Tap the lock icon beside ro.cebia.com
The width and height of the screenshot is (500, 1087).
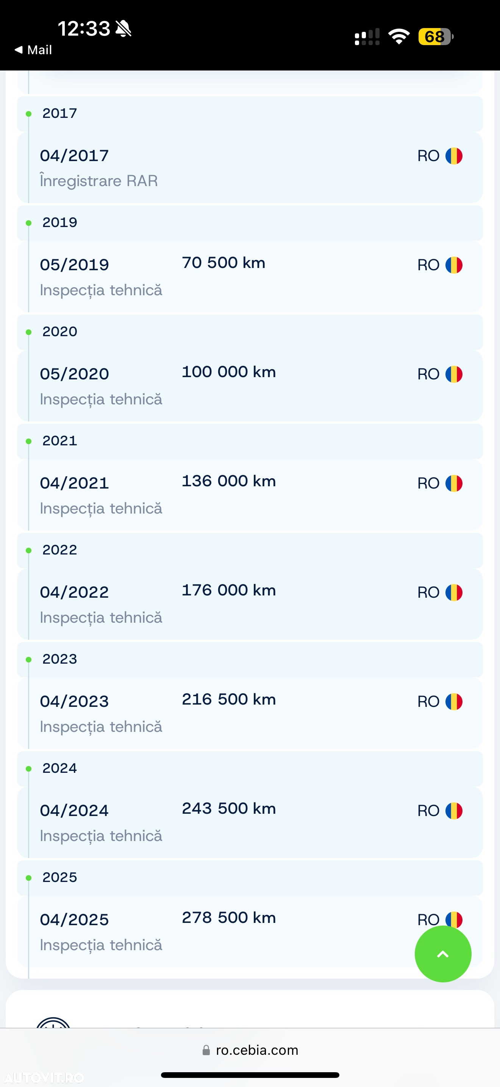coord(206,1050)
